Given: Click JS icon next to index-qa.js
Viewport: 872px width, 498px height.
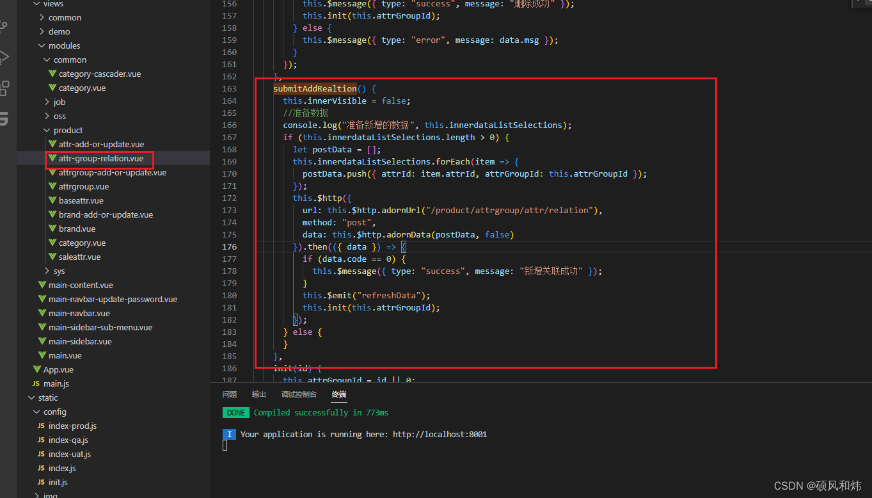Looking at the screenshot, I should pos(42,440).
